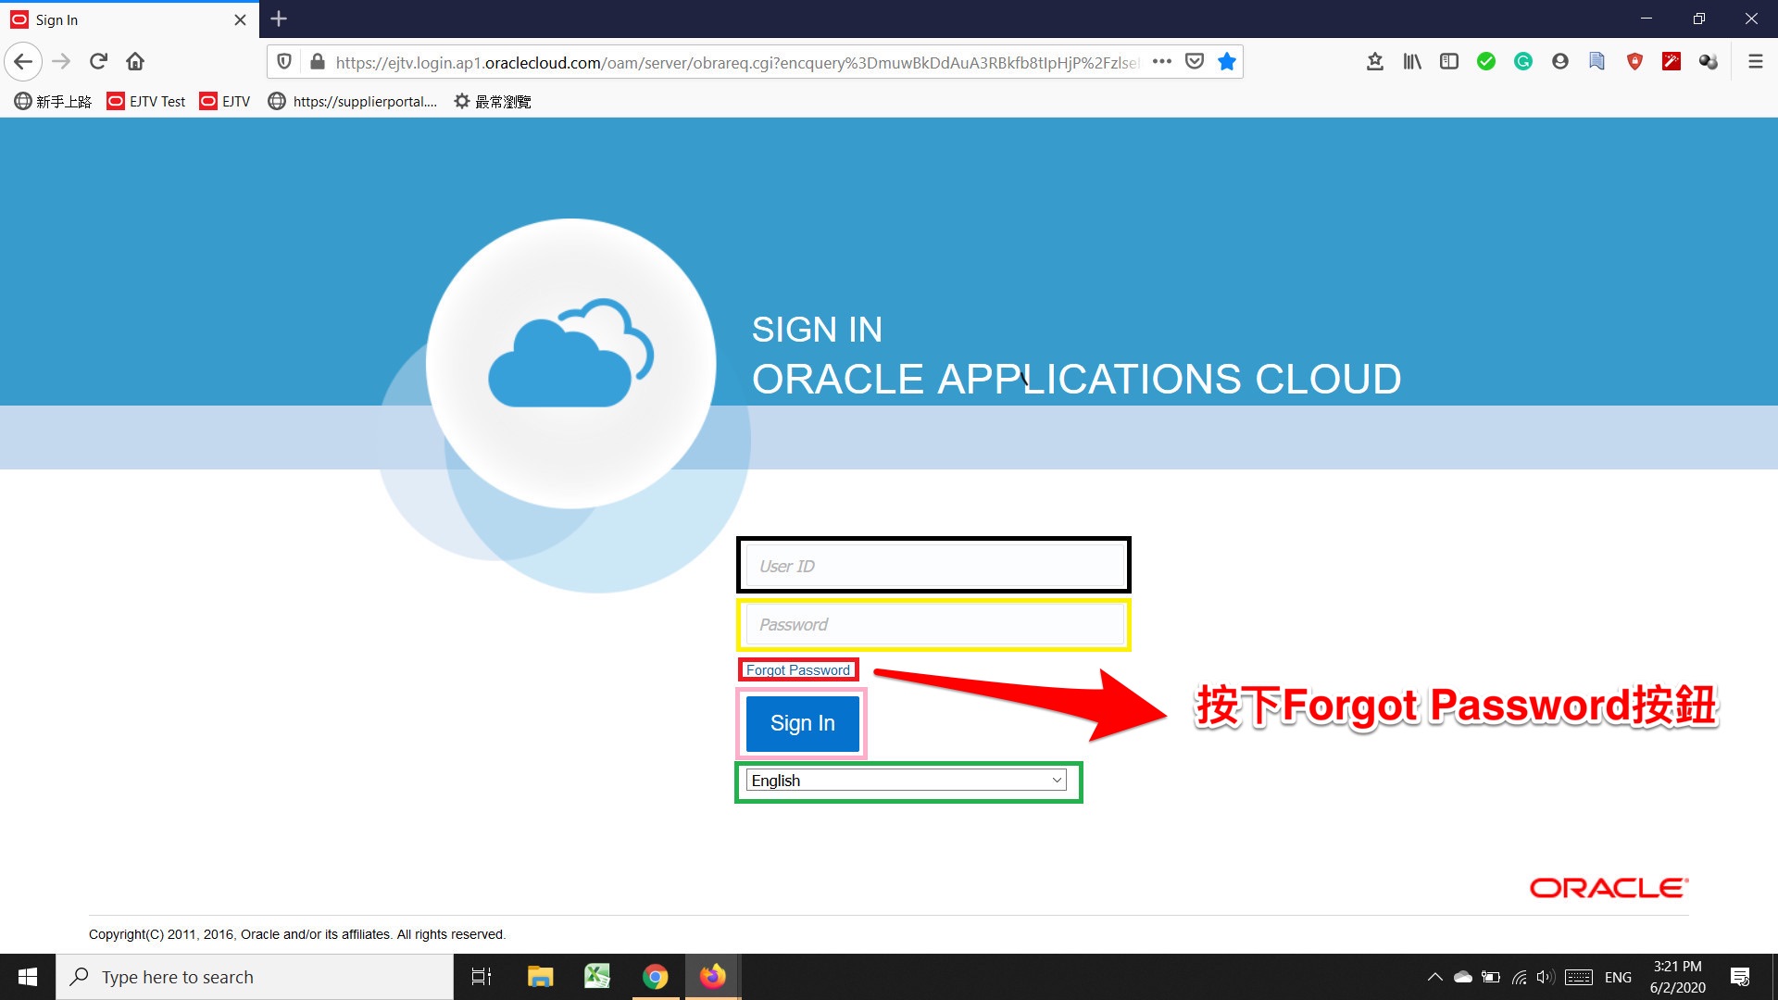This screenshot has height=1000, width=1778.
Task: Open the downloads toolbar icon
Action: click(x=1375, y=62)
